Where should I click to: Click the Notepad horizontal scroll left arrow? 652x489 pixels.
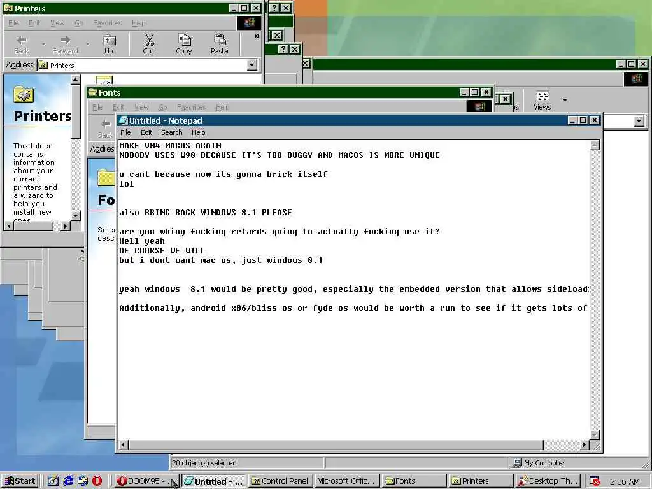[123, 445]
